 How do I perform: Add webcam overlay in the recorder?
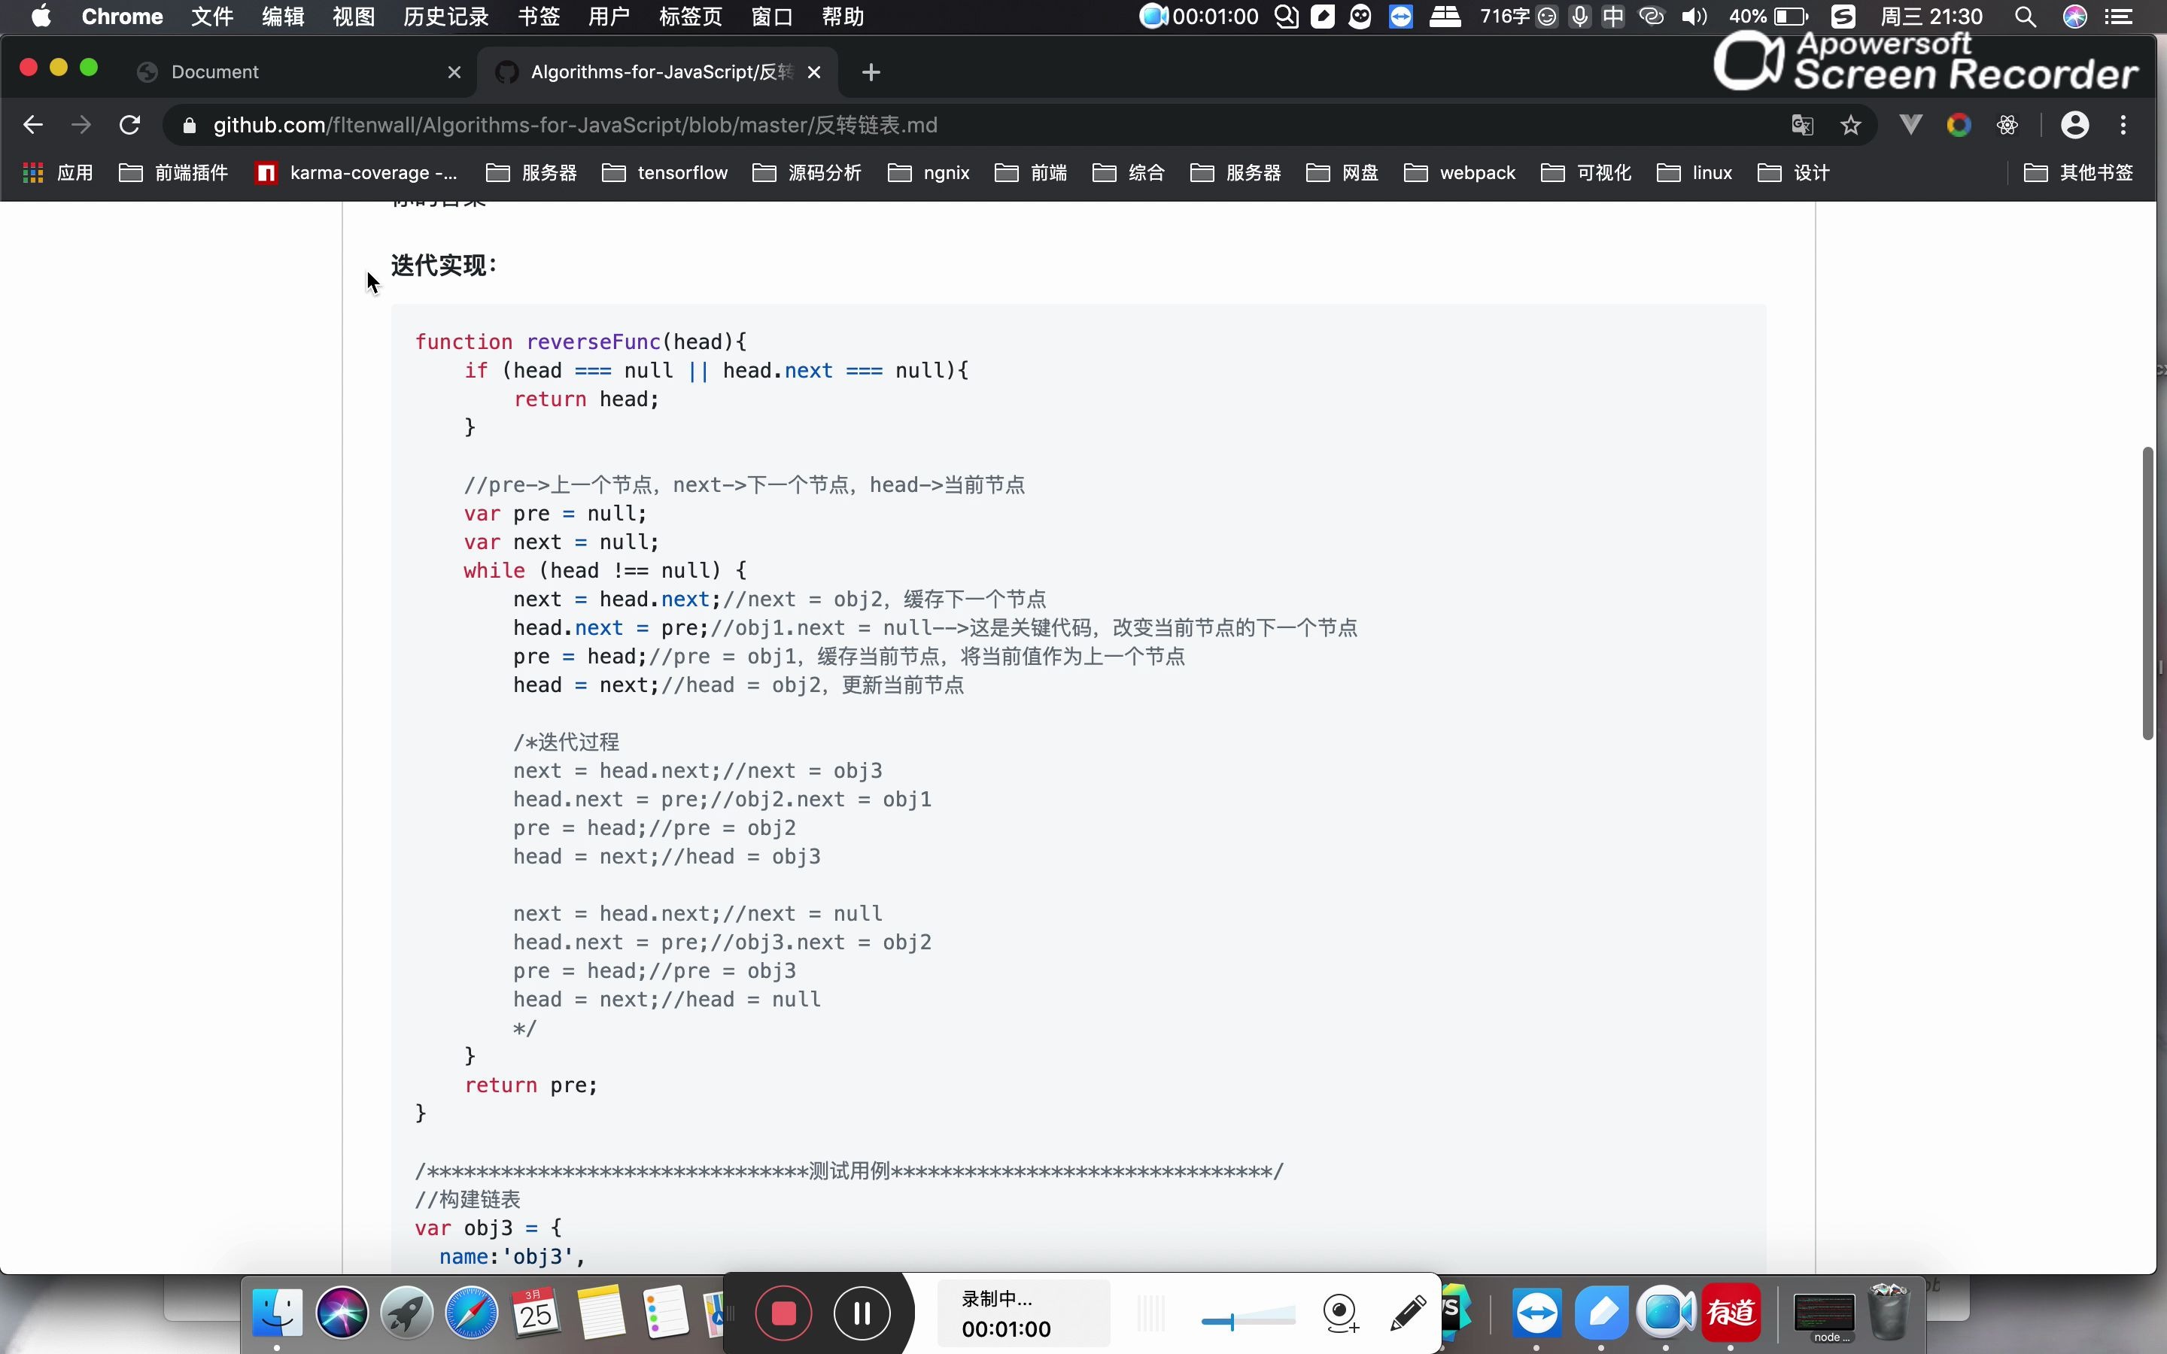(x=1341, y=1313)
